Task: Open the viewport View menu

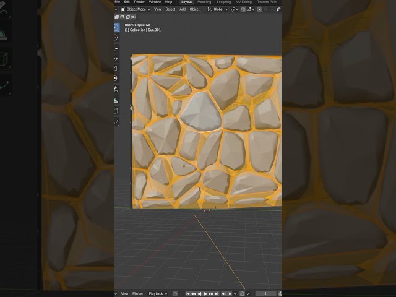Action: click(158, 9)
